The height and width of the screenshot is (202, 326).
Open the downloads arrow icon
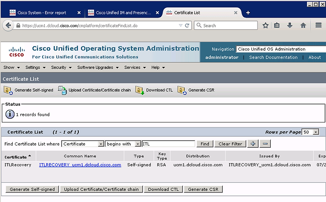pyautogui.click(x=290, y=26)
